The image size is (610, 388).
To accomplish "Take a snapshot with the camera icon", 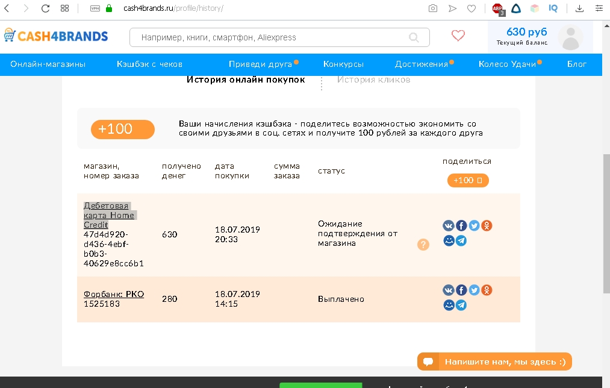I will (x=432, y=8).
